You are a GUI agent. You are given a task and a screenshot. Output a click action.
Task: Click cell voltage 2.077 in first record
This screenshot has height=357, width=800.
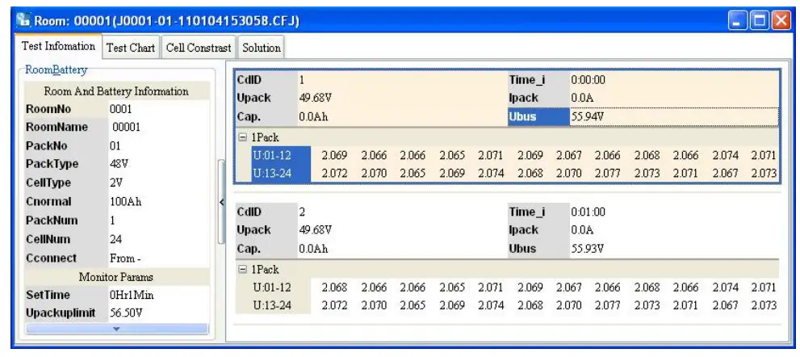tap(608, 173)
